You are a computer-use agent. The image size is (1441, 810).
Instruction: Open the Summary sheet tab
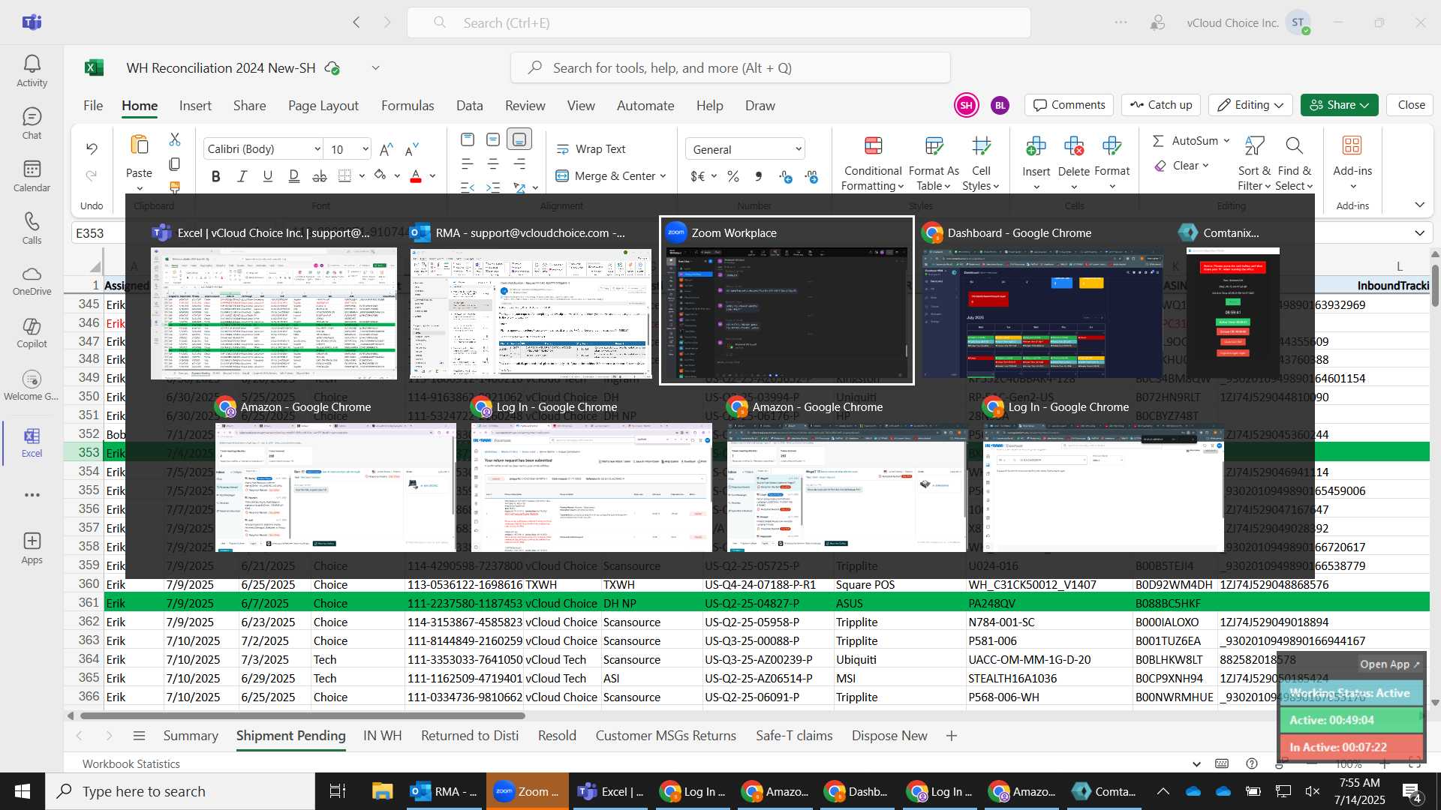click(191, 736)
